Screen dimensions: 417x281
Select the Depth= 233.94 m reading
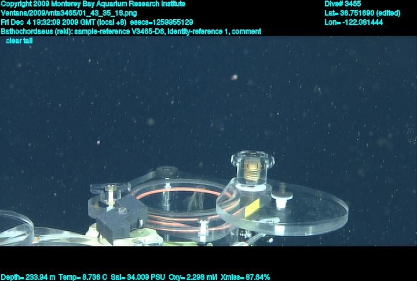pos(28,277)
